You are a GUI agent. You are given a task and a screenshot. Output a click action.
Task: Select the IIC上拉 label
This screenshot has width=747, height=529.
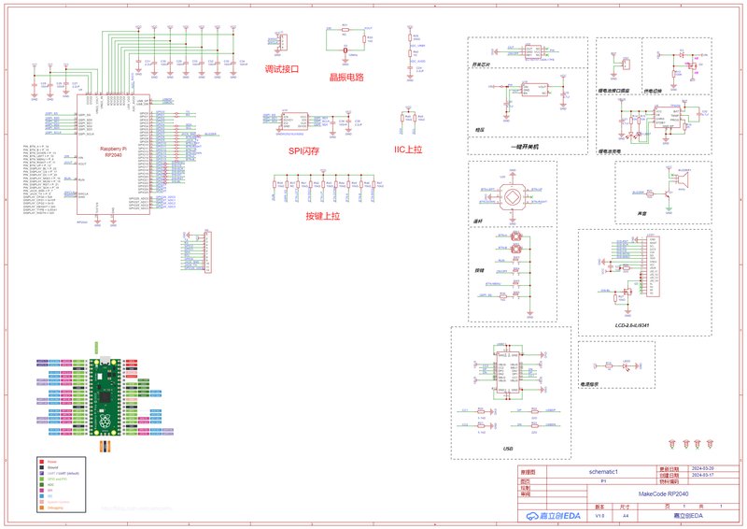[x=408, y=150]
